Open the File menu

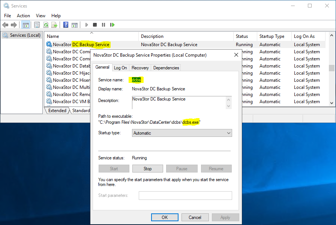(x=7, y=16)
